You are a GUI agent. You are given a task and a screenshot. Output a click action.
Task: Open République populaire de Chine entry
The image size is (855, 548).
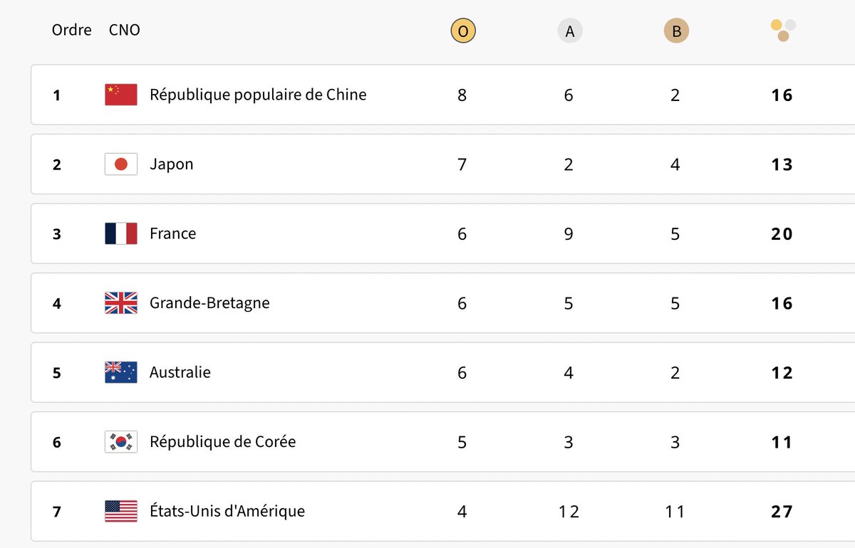tap(258, 95)
